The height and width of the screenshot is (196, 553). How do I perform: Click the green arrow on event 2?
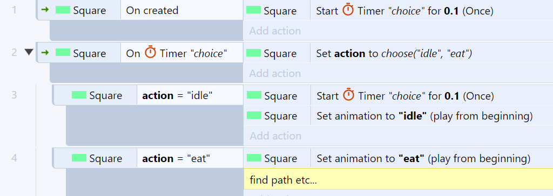pyautogui.click(x=45, y=53)
